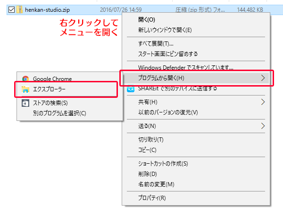This screenshot has height=215, width=283.
Task: Click the Store search icon
Action: tap(25, 103)
